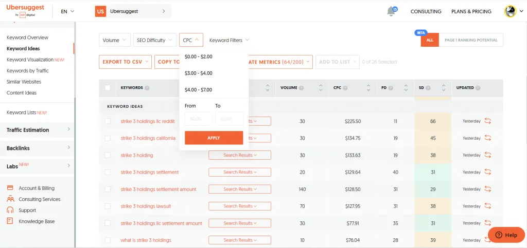Open Plans & Pricing in header
527x248 pixels.
(471, 11)
